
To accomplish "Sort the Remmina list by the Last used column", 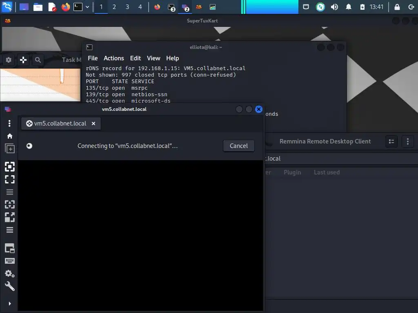I will coord(327,172).
